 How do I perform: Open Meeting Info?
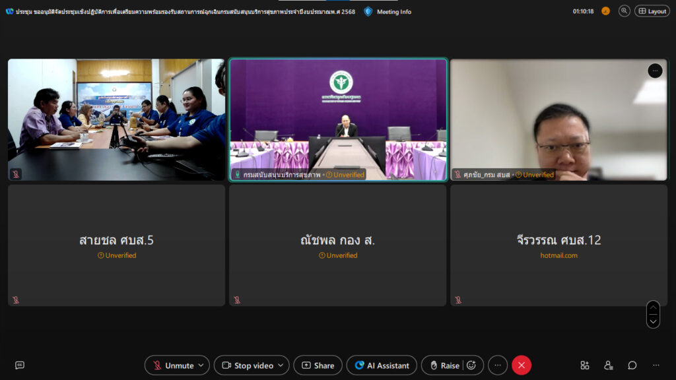pyautogui.click(x=388, y=11)
